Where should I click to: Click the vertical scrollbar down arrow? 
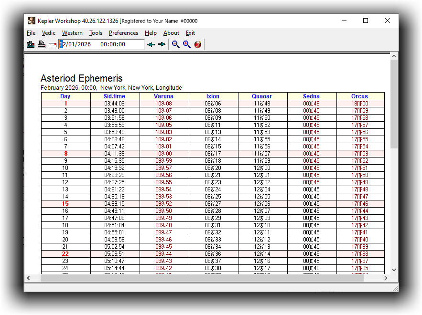click(x=394, y=270)
